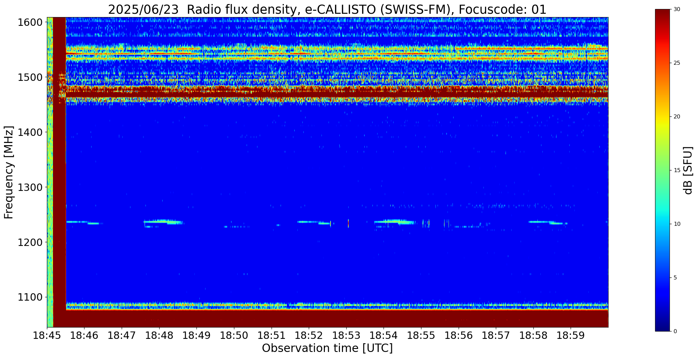The image size is (698, 358).
Task: Click the plot title with date 2025/06/23
Action: [327, 9]
